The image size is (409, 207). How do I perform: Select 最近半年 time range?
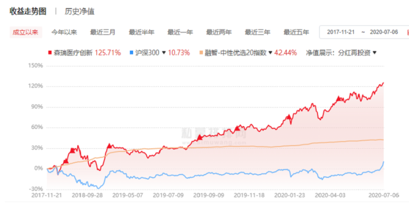[x=142, y=32]
